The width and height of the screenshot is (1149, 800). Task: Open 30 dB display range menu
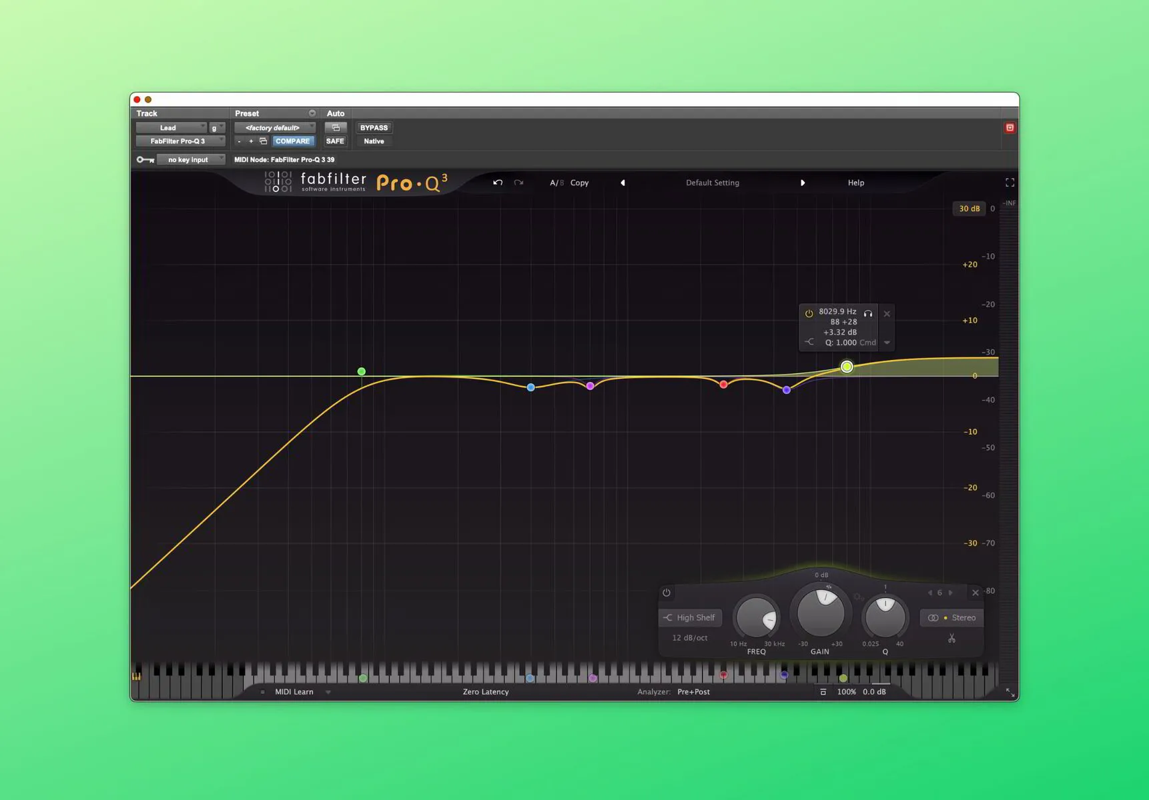tap(969, 209)
